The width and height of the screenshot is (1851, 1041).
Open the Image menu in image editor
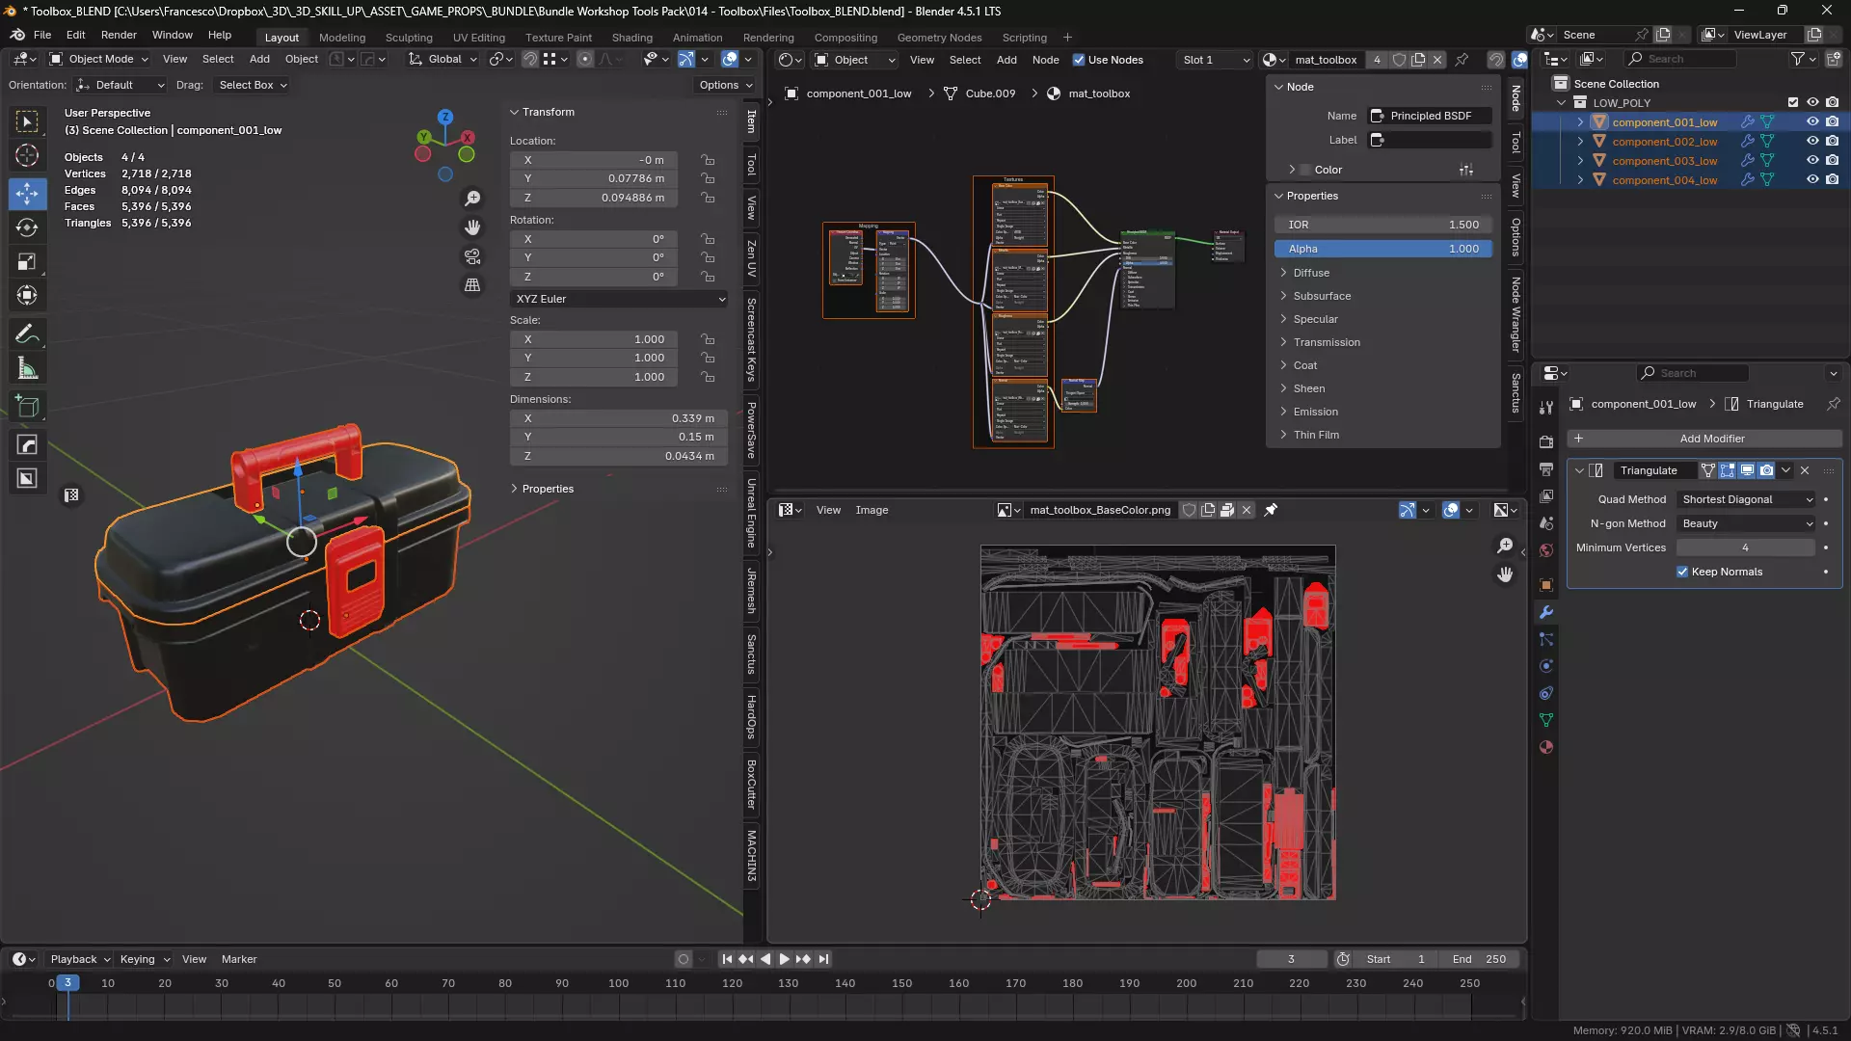point(872,510)
